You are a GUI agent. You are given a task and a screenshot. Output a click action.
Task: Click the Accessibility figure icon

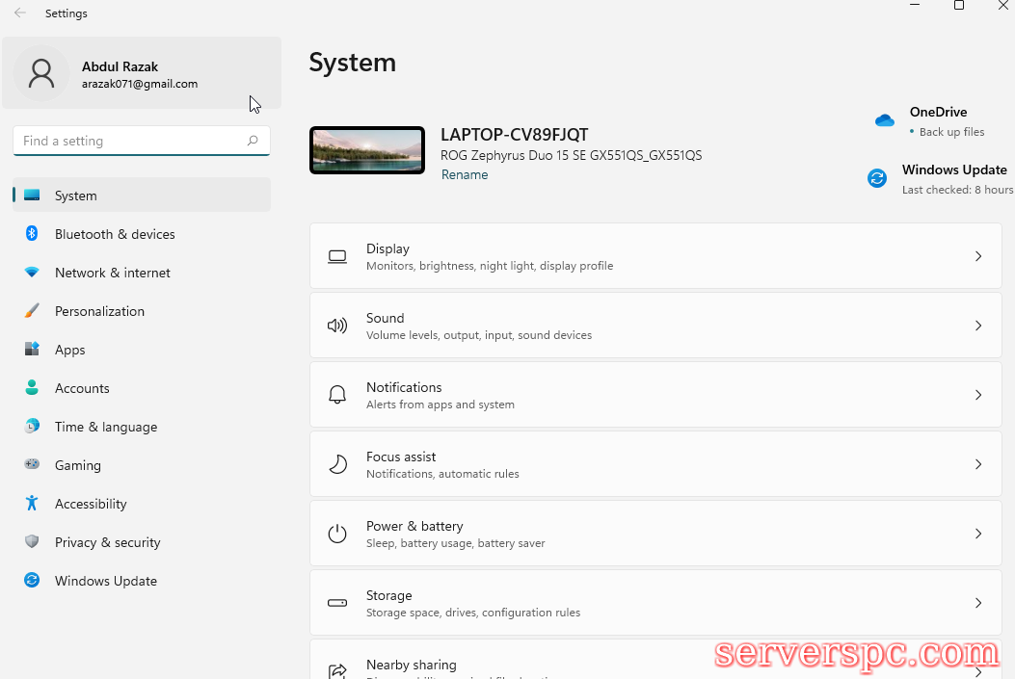point(32,504)
